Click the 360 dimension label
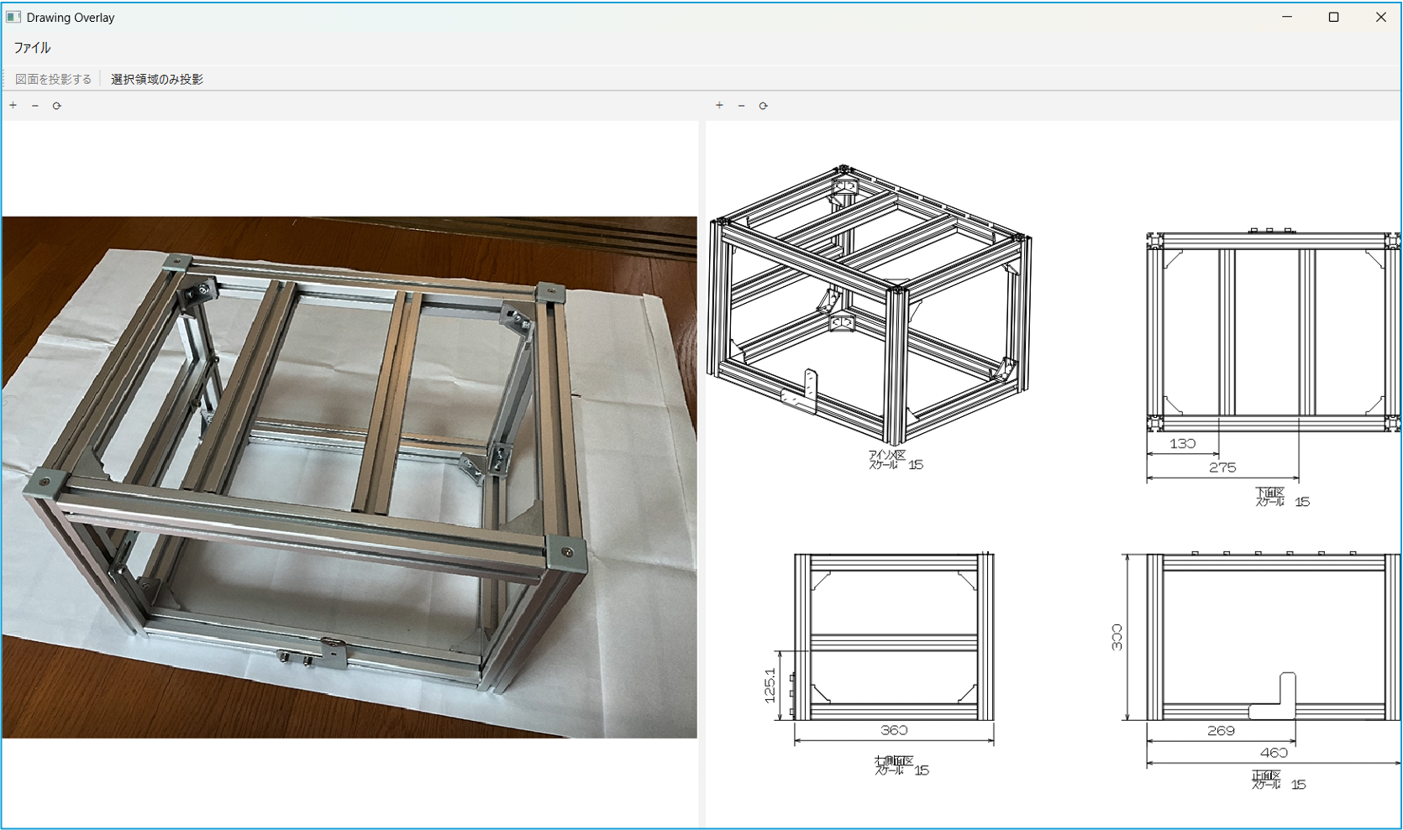Screen dimensions: 1403x830 coord(894,730)
